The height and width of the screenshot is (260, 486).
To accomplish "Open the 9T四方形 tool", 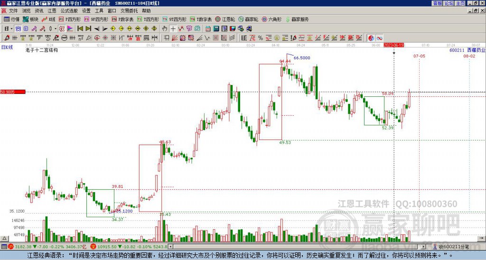I will (x=174, y=19).
